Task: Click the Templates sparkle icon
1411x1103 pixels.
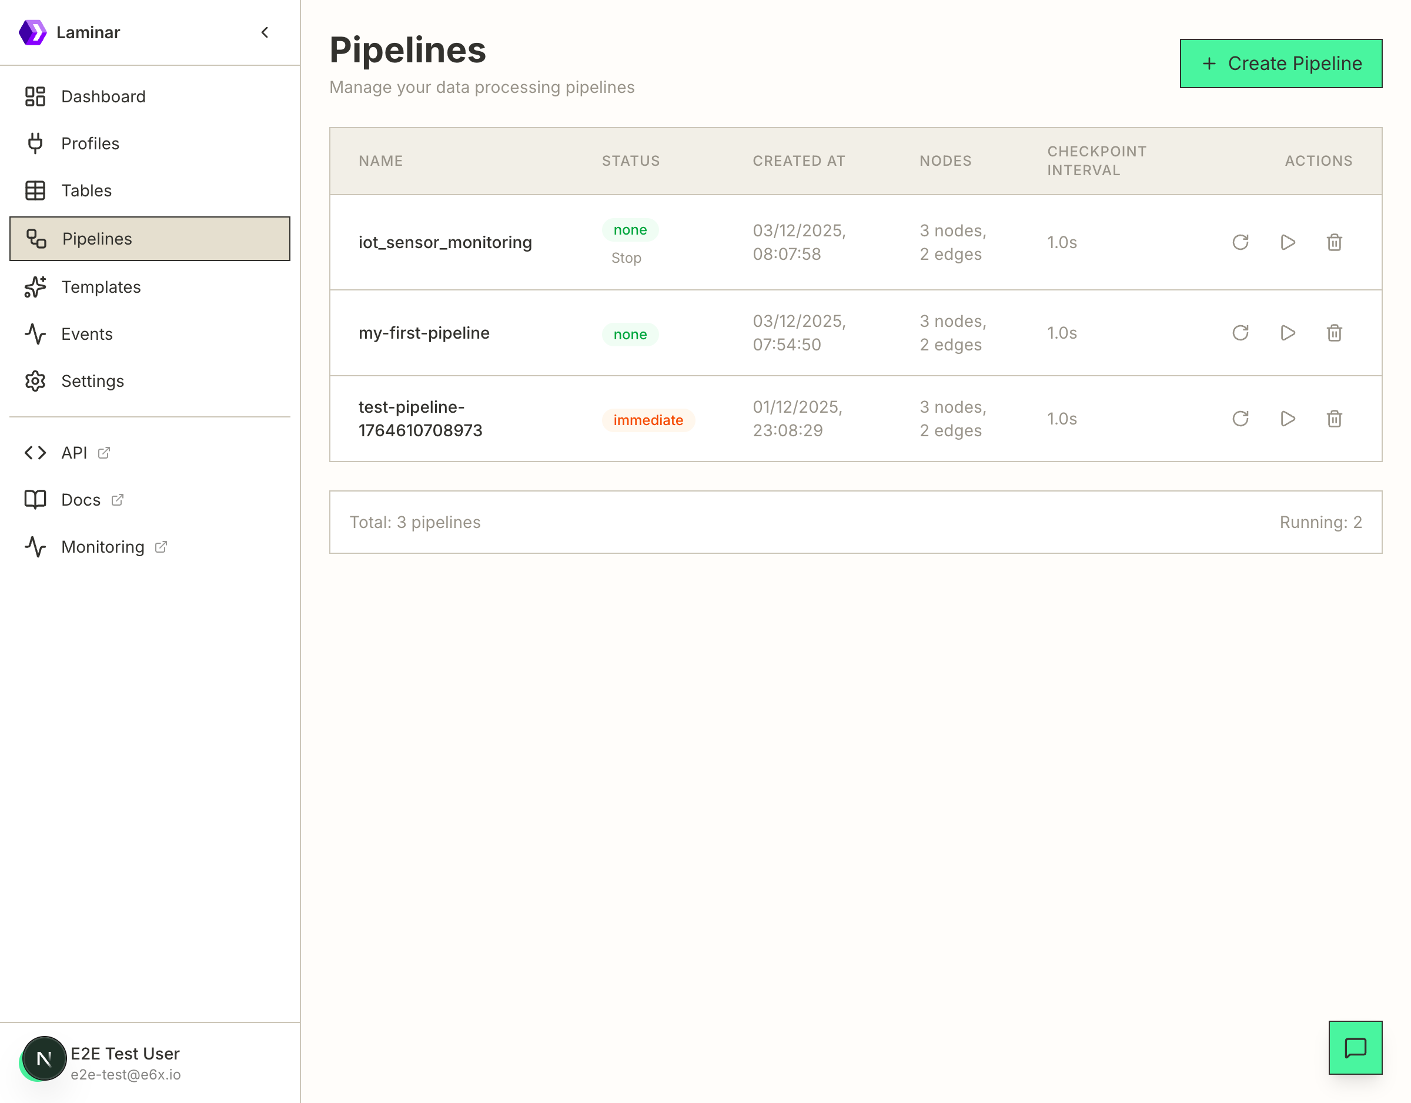Action: tap(35, 287)
